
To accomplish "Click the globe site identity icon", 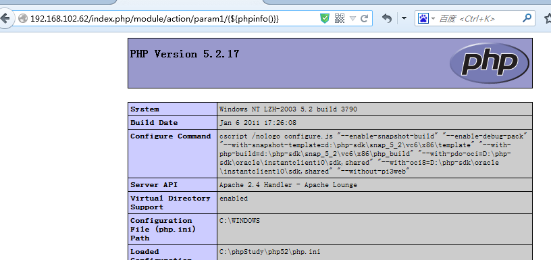I will pos(23,18).
